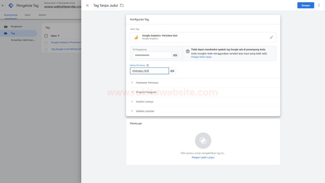This screenshot has width=325, height=183.
Task: Click the Pengelola Tag diamond logo
Action: click(x=11, y=5)
